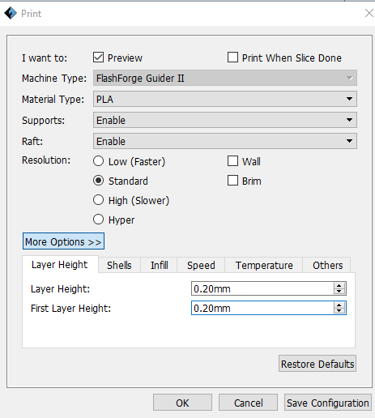Toggle the Preview checkbox
The height and width of the screenshot is (418, 375).
[98, 58]
